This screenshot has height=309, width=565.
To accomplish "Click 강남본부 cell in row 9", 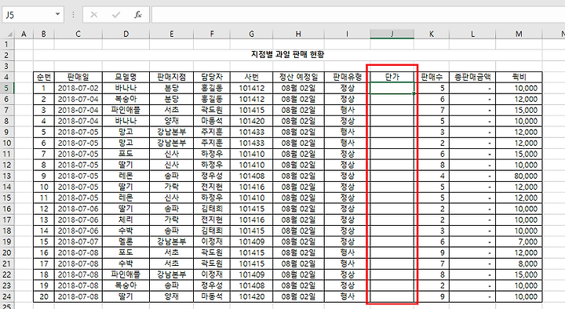I will [172, 132].
